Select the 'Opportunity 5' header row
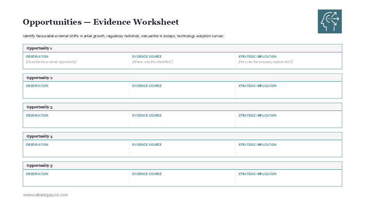This screenshot has height=205, width=365. point(182,166)
